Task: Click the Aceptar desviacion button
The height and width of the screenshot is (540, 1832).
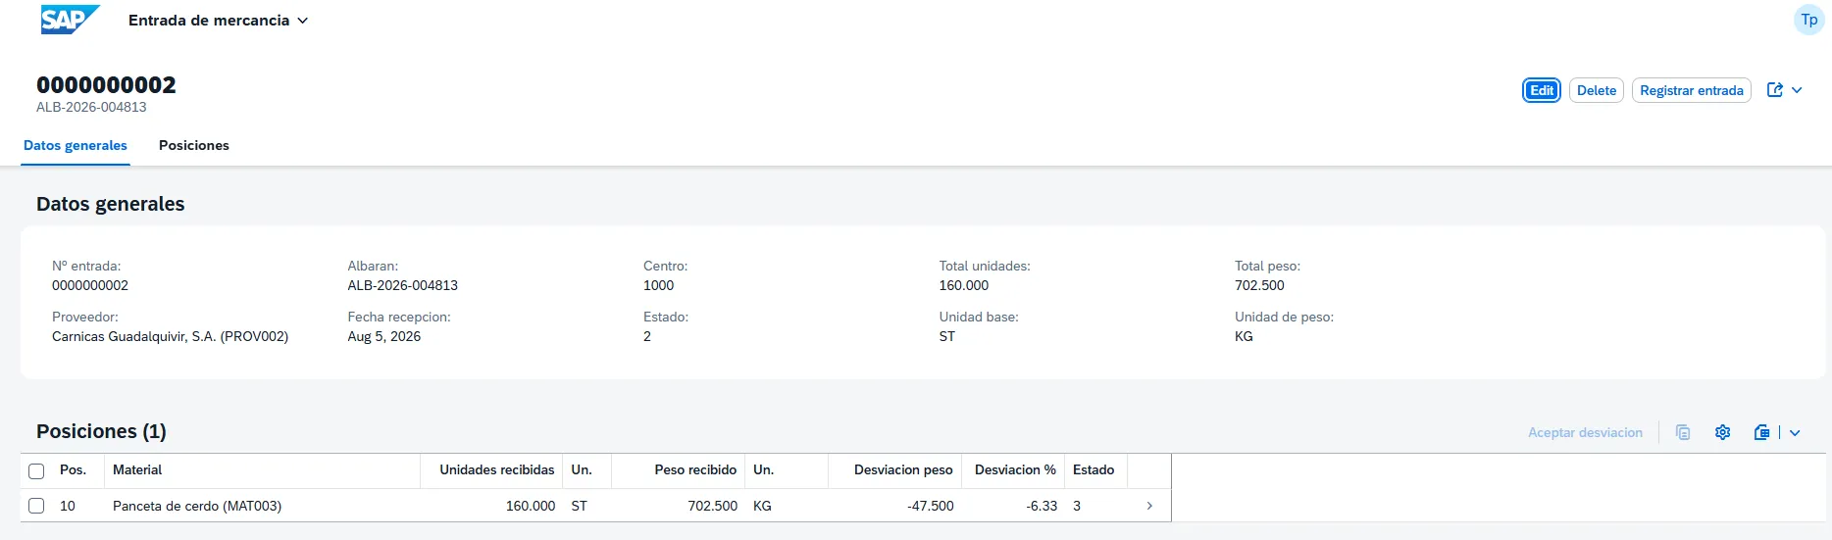Action: [x=1585, y=432]
